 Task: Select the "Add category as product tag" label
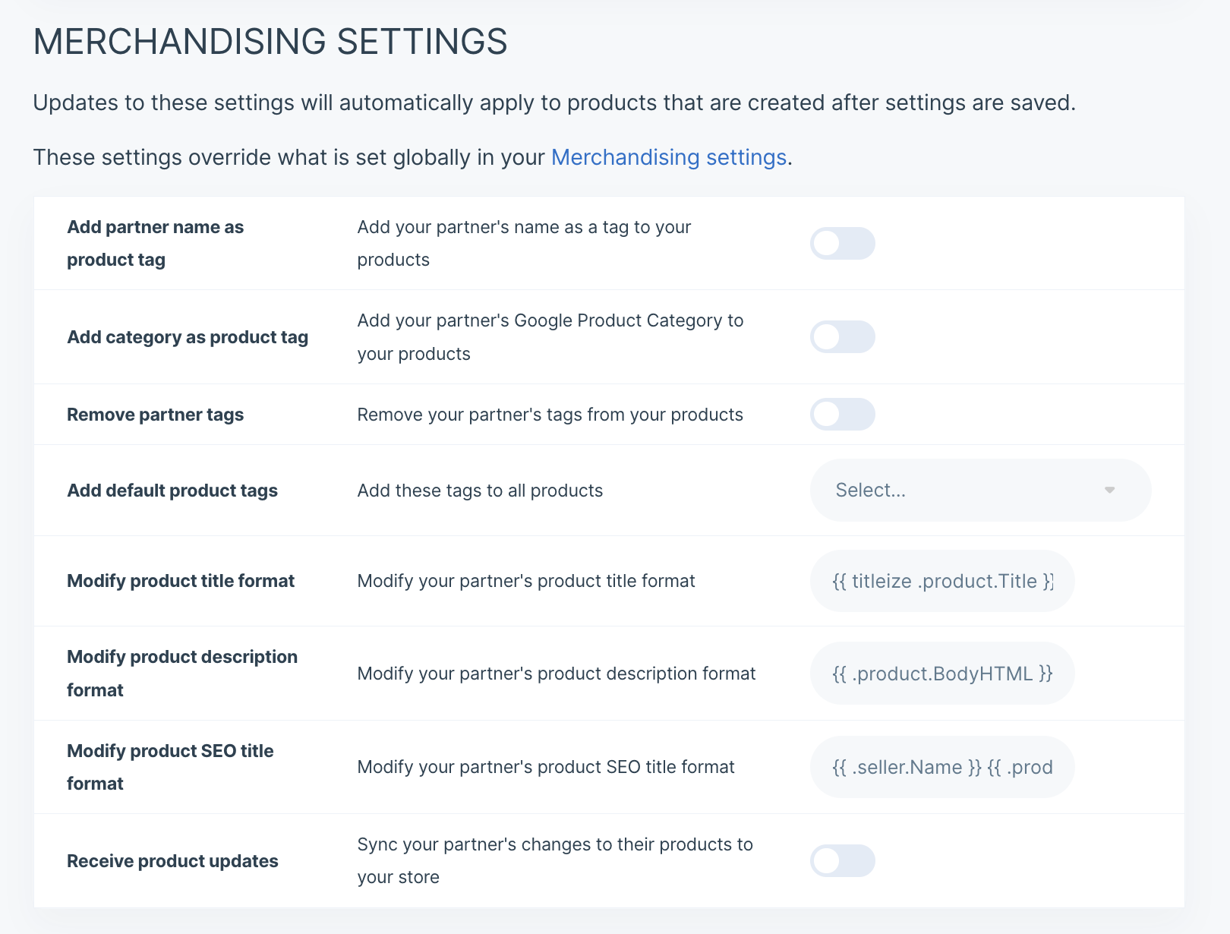click(188, 337)
